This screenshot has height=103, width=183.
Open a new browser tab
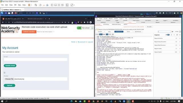point(49,19)
